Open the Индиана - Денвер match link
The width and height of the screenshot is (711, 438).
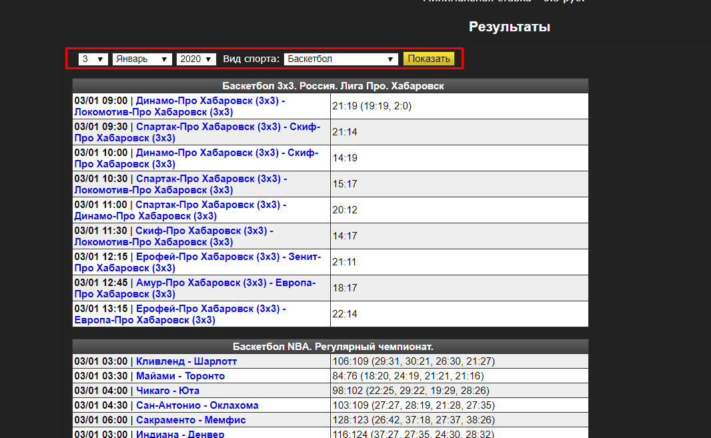point(180,434)
